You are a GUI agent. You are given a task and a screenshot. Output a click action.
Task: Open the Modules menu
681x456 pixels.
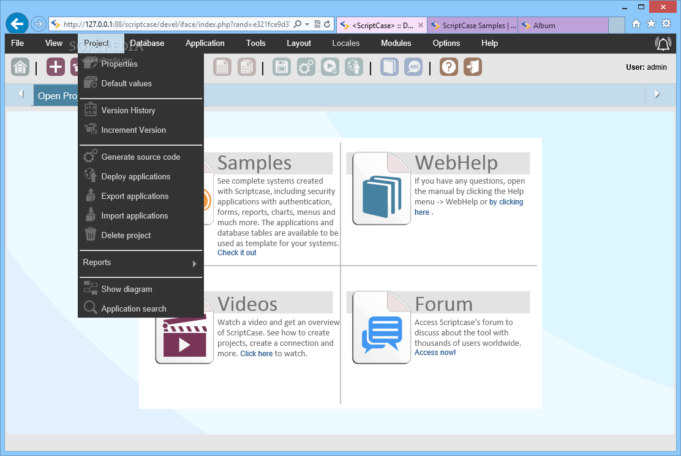coord(396,43)
